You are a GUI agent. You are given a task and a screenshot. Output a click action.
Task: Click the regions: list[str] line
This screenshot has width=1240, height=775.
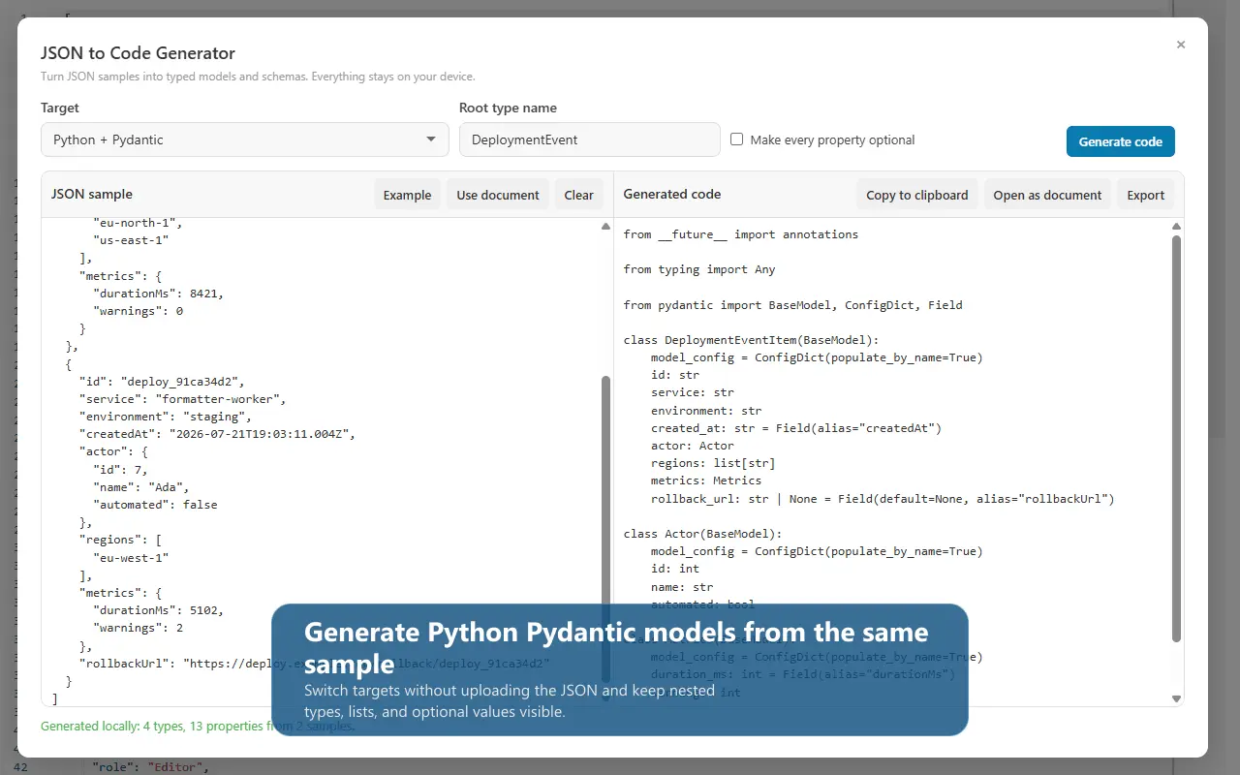tap(713, 463)
